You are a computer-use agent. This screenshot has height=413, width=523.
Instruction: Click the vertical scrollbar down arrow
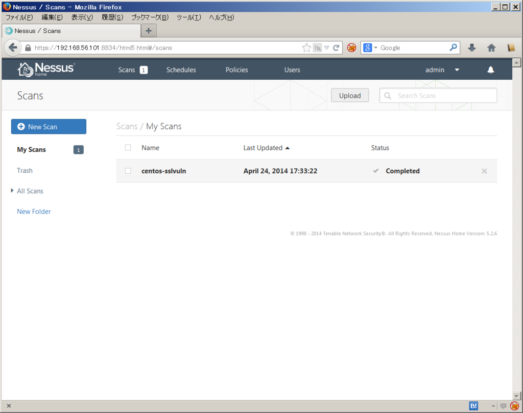pyautogui.click(x=516, y=396)
